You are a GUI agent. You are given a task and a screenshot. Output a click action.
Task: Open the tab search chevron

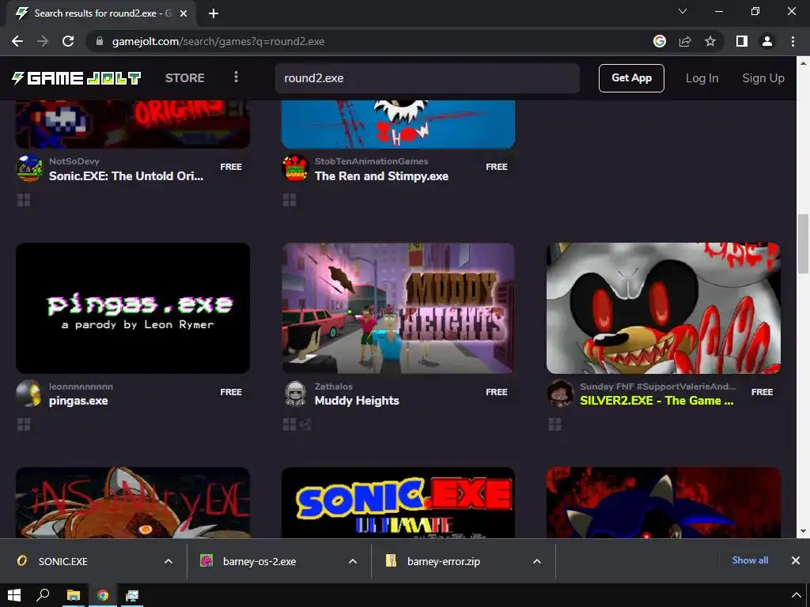pyautogui.click(x=683, y=11)
